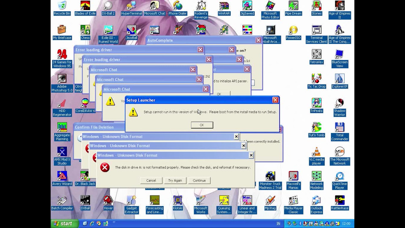Open Outlook Express shortcut
The height and width of the screenshot is (228, 405).
316,204
